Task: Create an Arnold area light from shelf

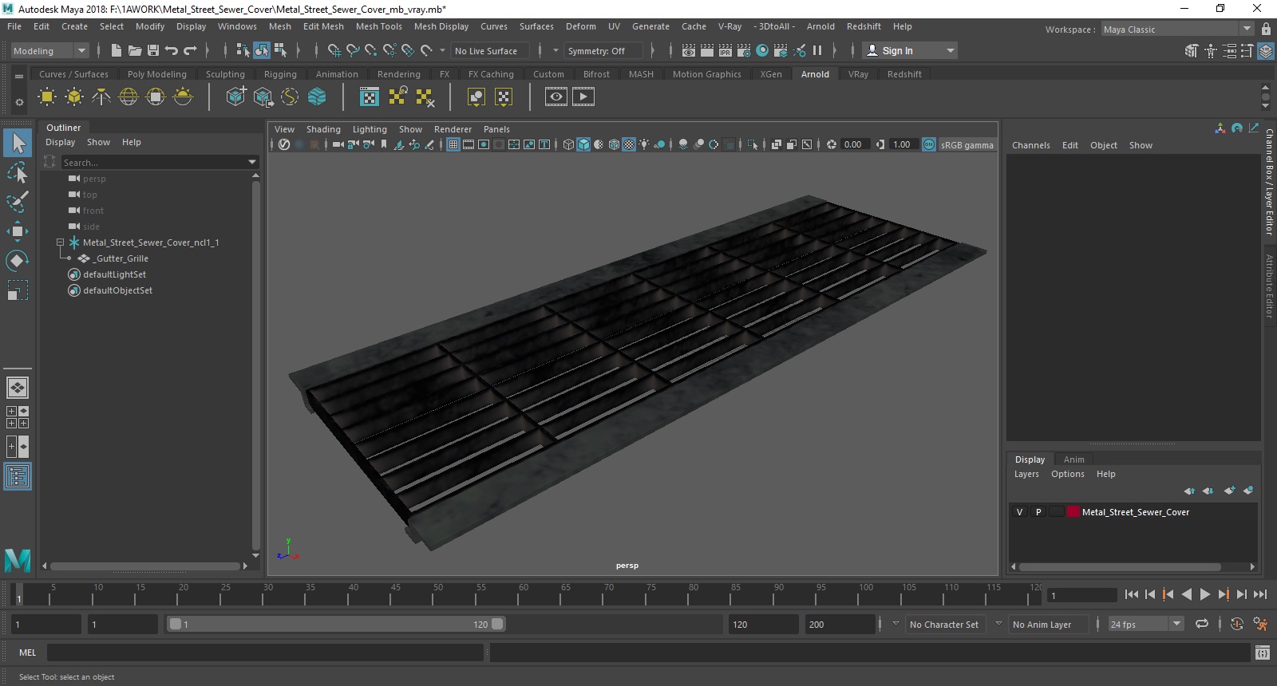Action: [47, 97]
